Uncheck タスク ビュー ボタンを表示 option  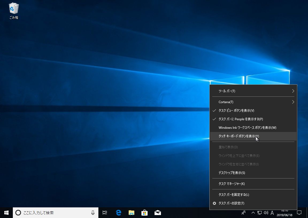236,111
